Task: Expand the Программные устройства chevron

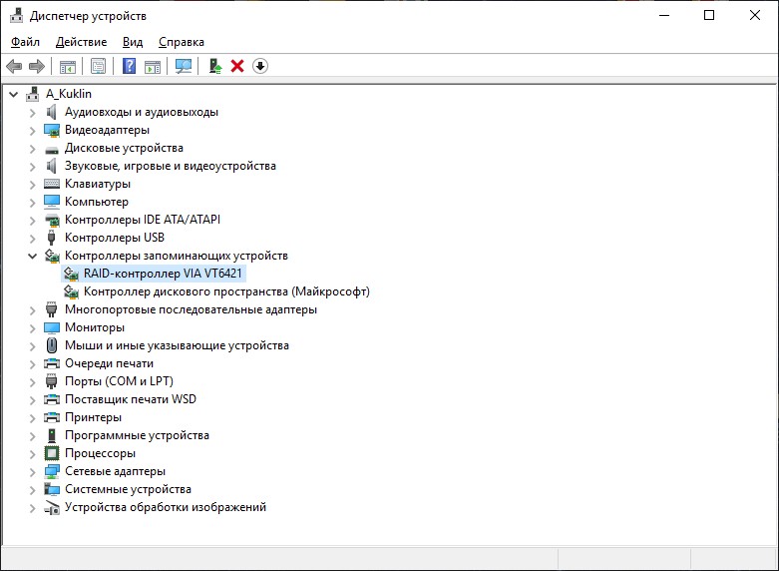Action: (x=33, y=435)
